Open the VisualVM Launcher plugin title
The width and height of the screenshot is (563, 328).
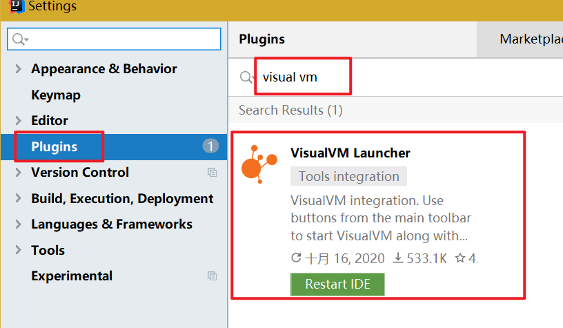pyautogui.click(x=350, y=153)
